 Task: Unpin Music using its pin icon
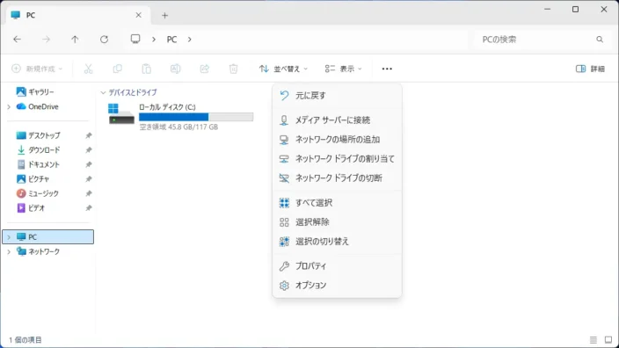[89, 193]
